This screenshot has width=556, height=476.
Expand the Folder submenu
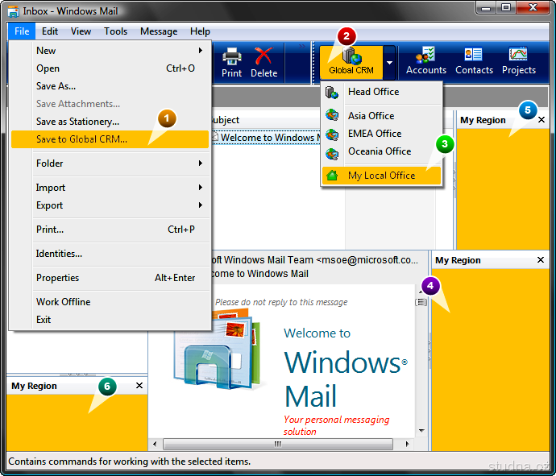(50, 163)
